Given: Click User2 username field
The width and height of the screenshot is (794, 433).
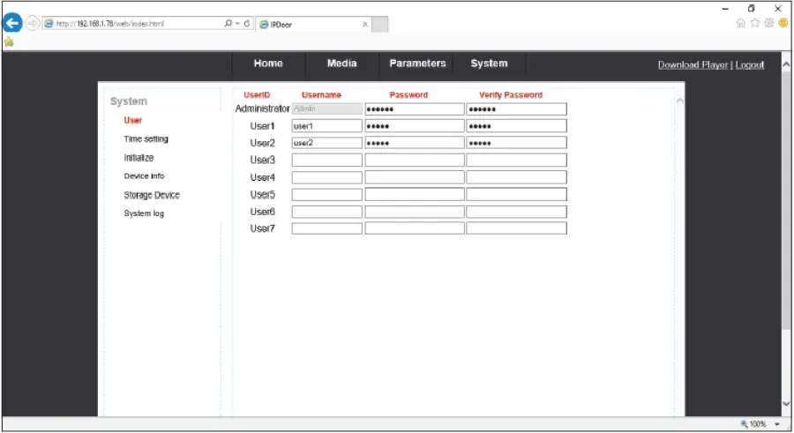Looking at the screenshot, I should (327, 143).
